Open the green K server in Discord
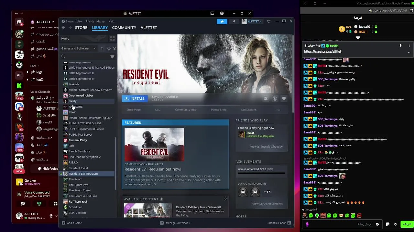414x232 pixels. point(19,86)
